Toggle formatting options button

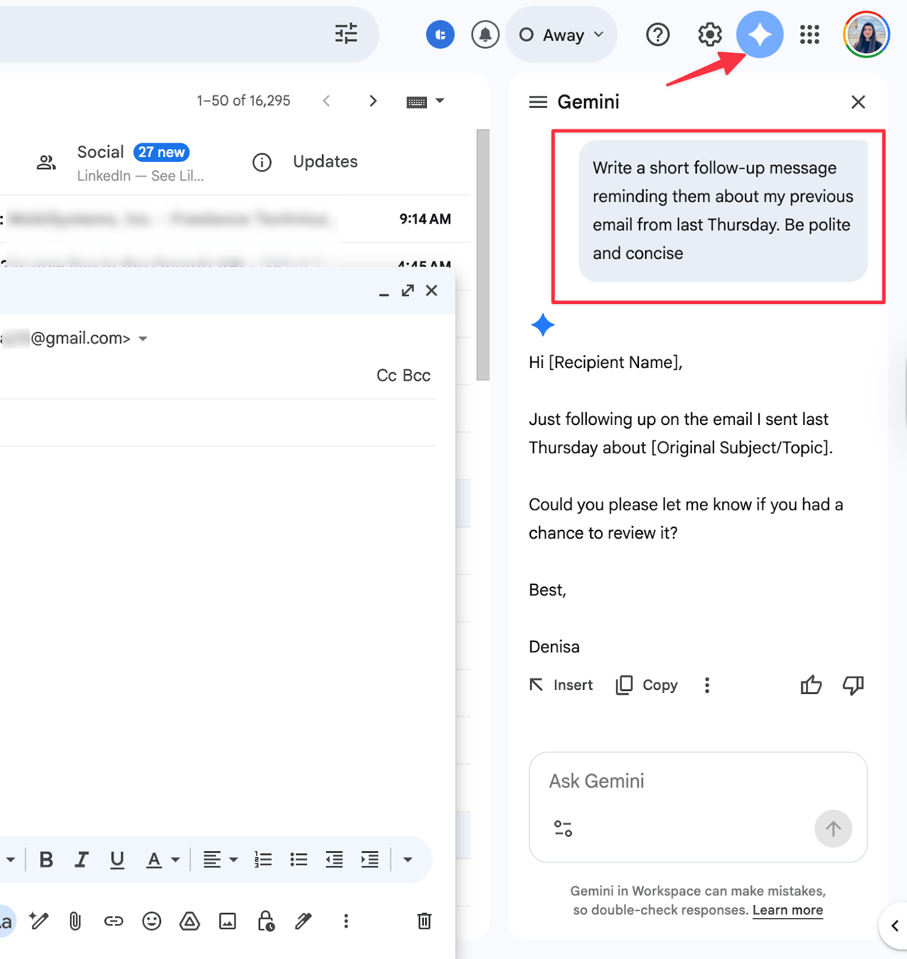pyautogui.click(x=6, y=921)
